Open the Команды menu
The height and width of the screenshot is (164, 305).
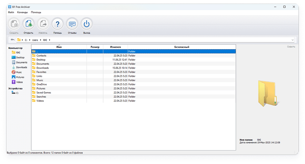[22, 12]
